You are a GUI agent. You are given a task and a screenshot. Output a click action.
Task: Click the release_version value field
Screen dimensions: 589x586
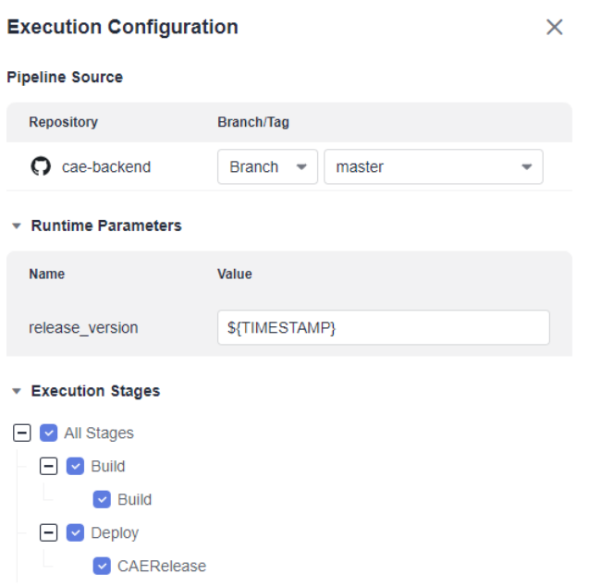[384, 327]
